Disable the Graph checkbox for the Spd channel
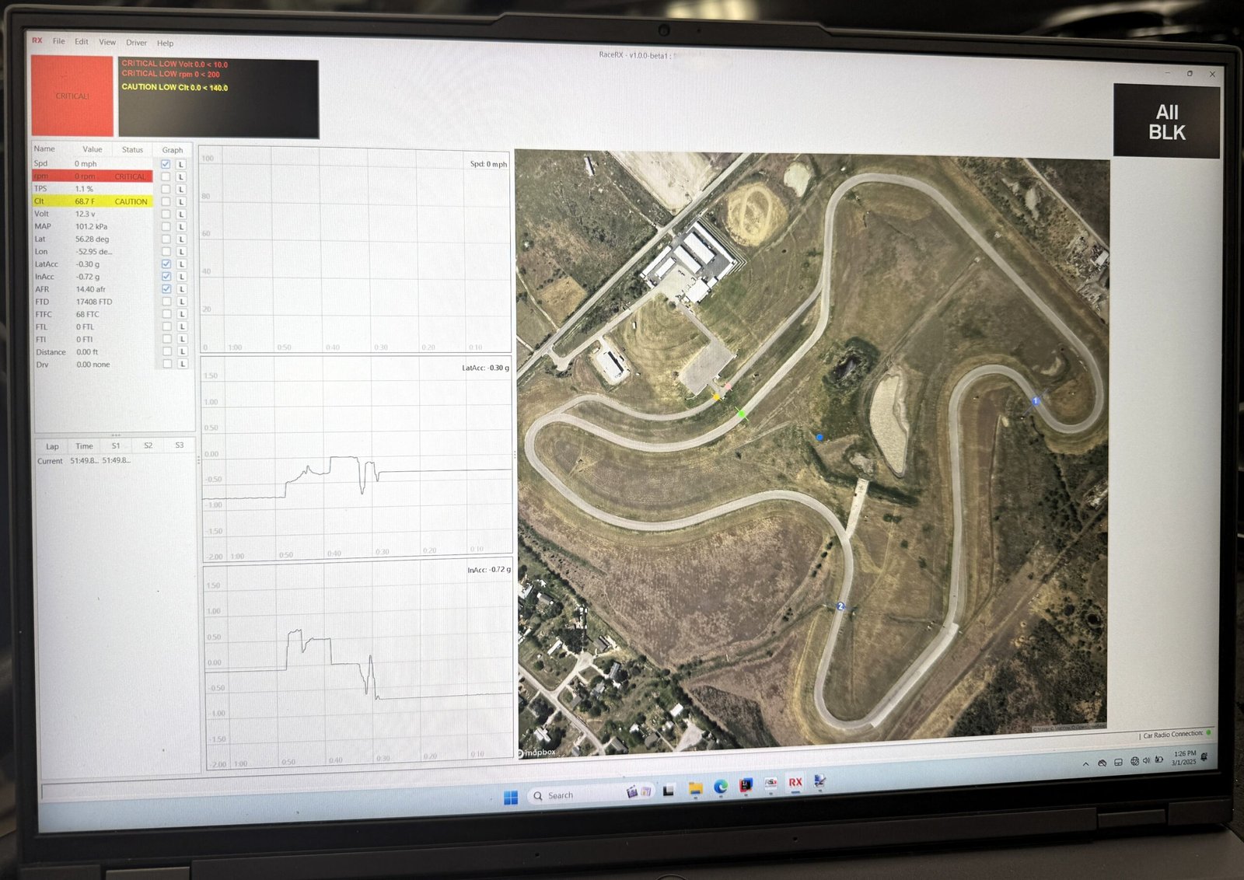The width and height of the screenshot is (1244, 880). tap(166, 163)
